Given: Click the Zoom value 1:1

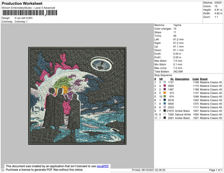Looking at the screenshot, I should pyautogui.click(x=216, y=17).
